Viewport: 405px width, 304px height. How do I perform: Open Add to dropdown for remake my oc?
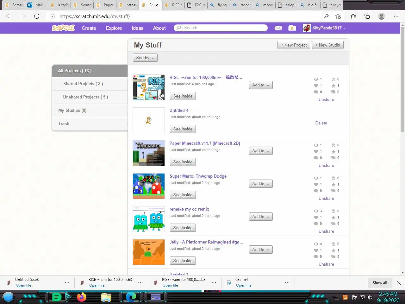[261, 217]
